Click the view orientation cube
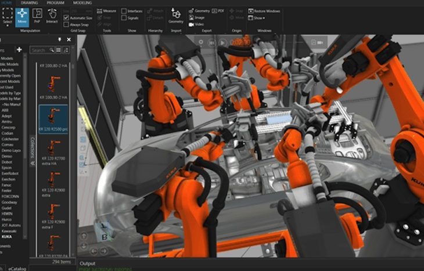424x271 pixels. (x=104, y=232)
